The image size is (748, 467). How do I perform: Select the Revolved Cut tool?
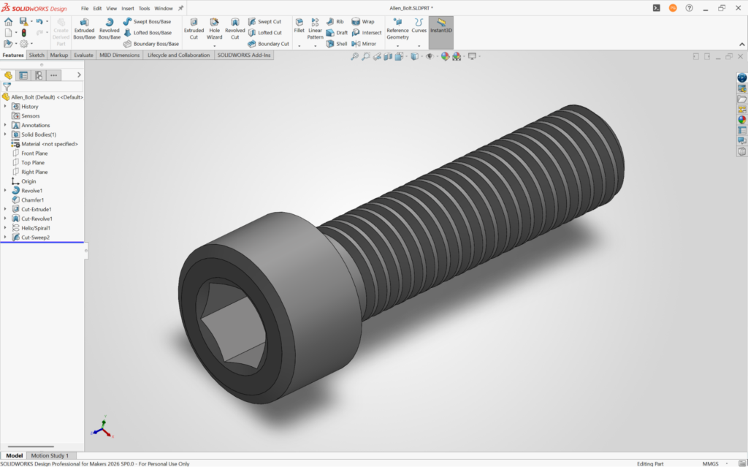(234, 30)
